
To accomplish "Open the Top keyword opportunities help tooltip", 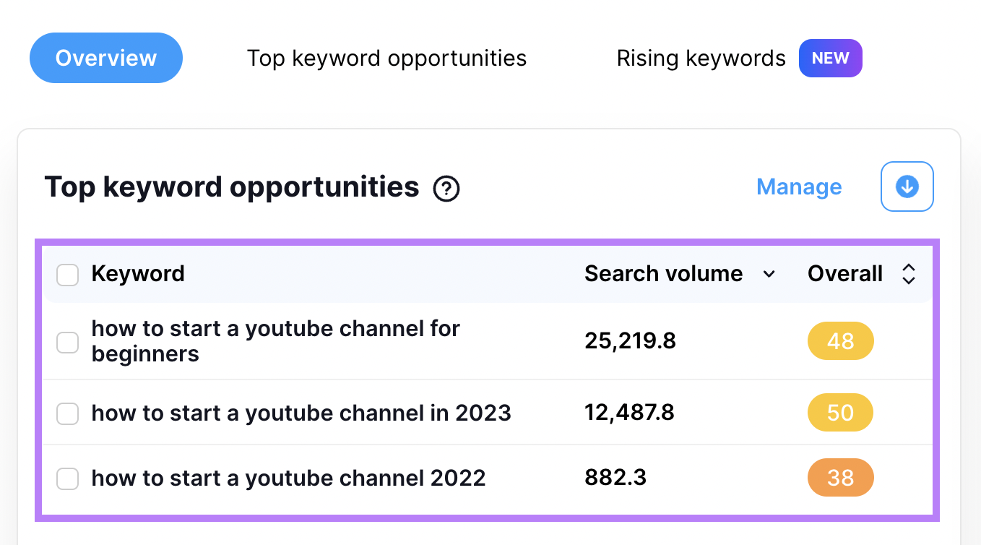I will [x=446, y=189].
